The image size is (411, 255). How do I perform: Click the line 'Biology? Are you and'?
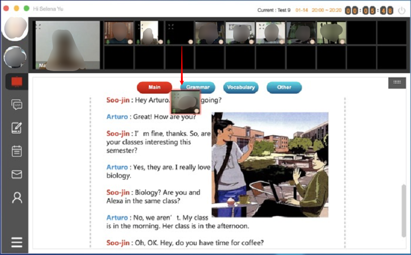(168, 192)
